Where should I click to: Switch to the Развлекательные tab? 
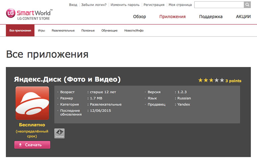tap(63, 30)
